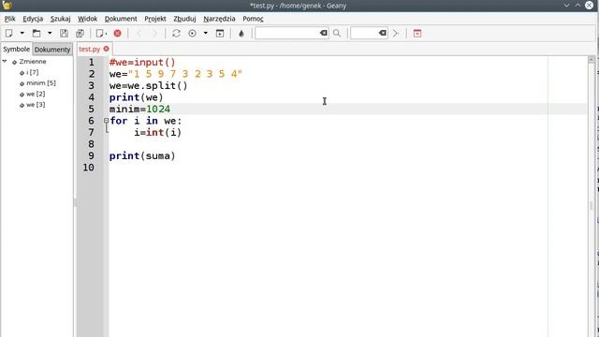Jump to symbol we [3]
Image resolution: width=599 pixels, height=337 pixels.
(x=36, y=104)
